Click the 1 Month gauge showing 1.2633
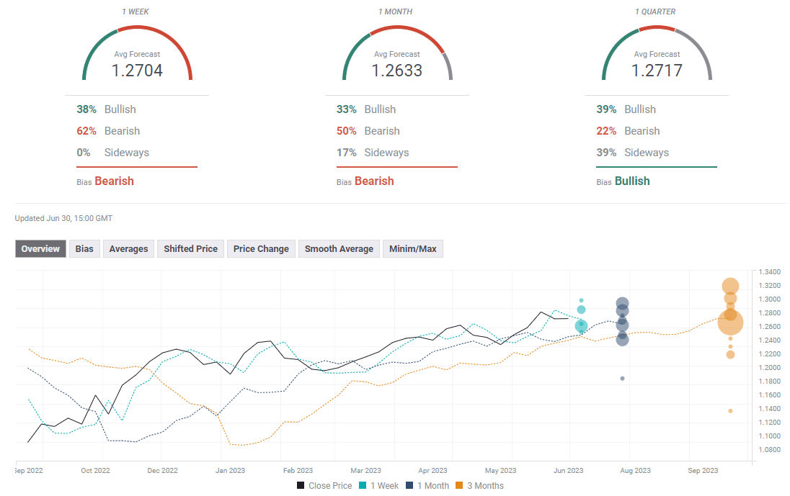The image size is (790, 496). pos(397,58)
